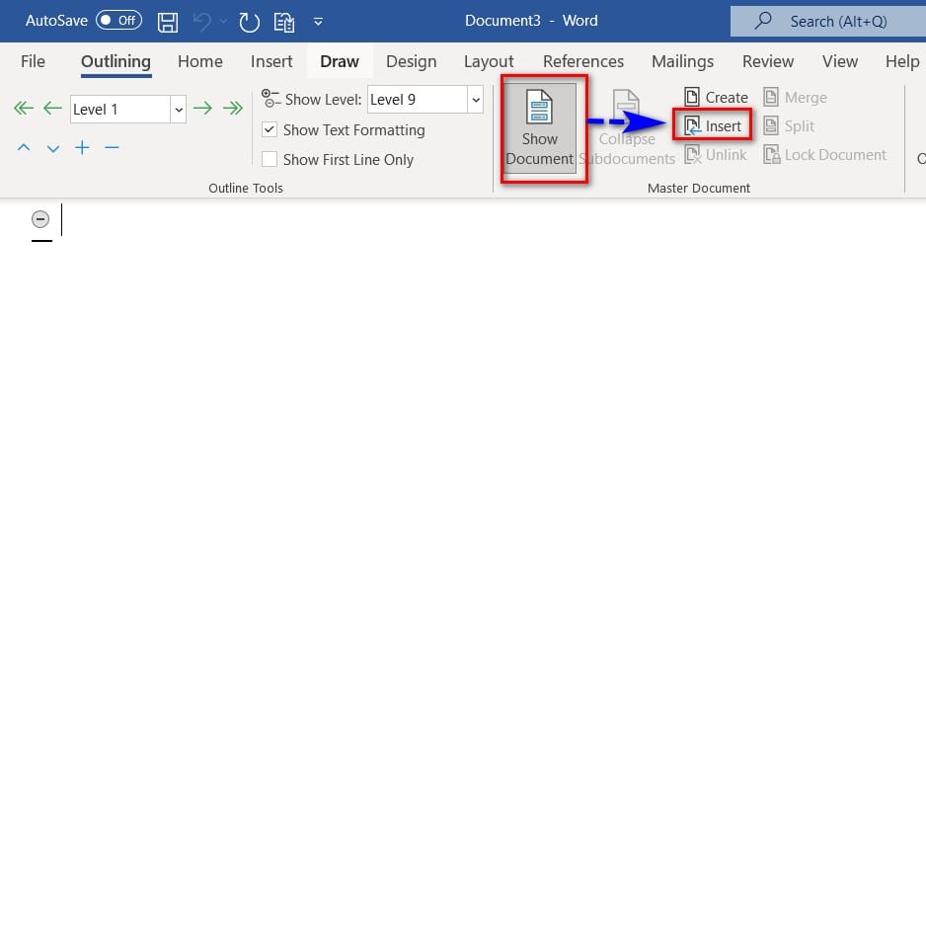Viewport: 926px width, 952px height.
Task: Open the Undo history dropdown arrow
Action: tap(223, 23)
